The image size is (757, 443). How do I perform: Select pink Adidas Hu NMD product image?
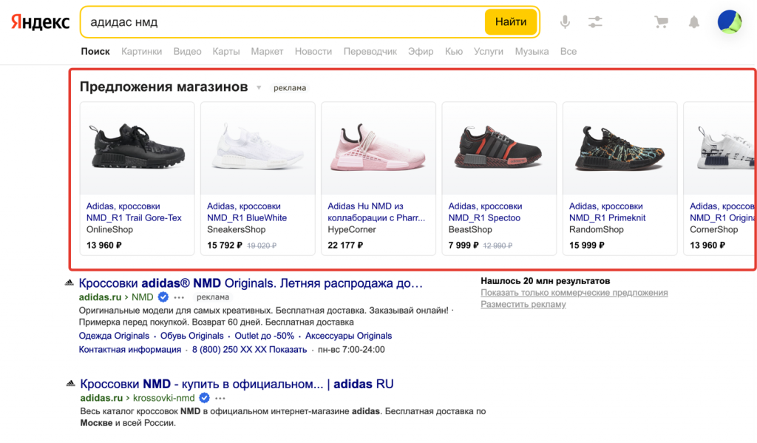click(378, 149)
